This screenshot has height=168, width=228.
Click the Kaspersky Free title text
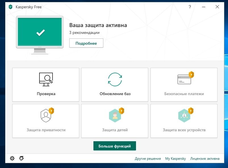point(29,7)
